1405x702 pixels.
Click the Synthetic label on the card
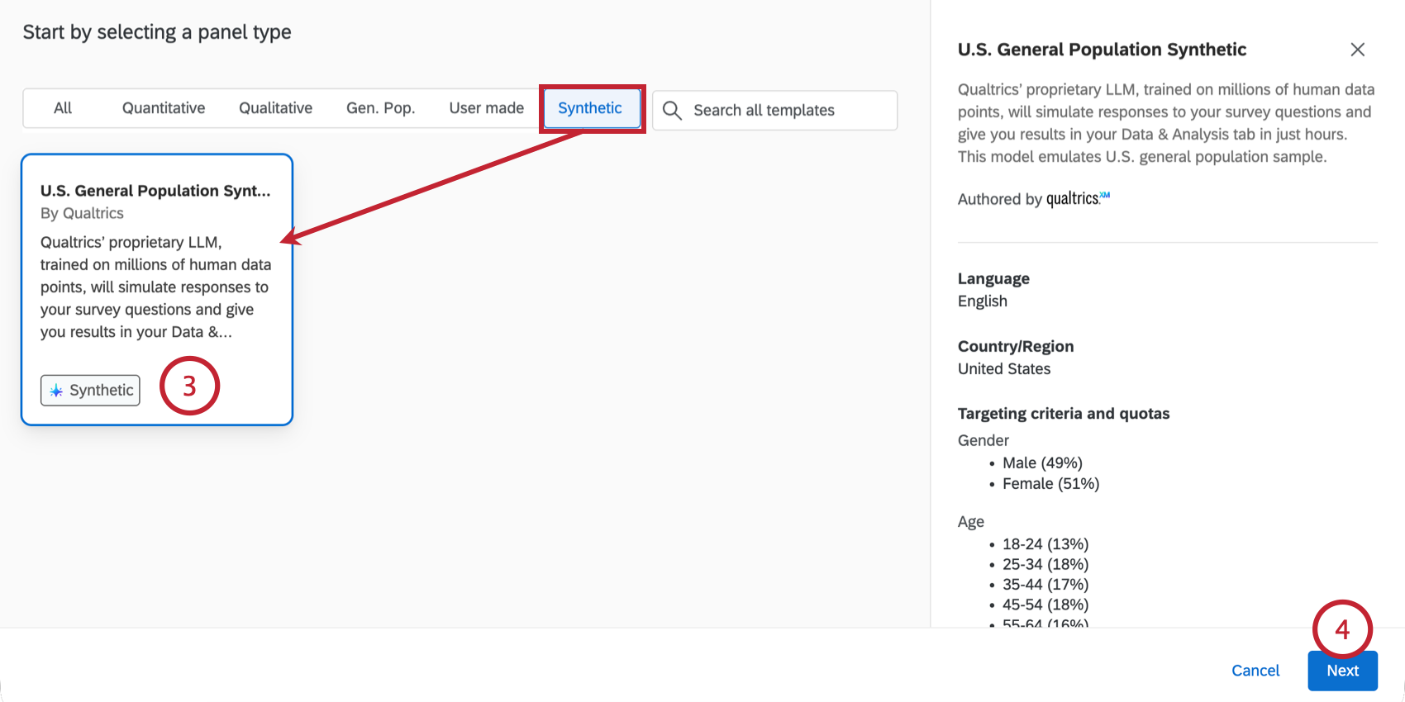(x=101, y=391)
